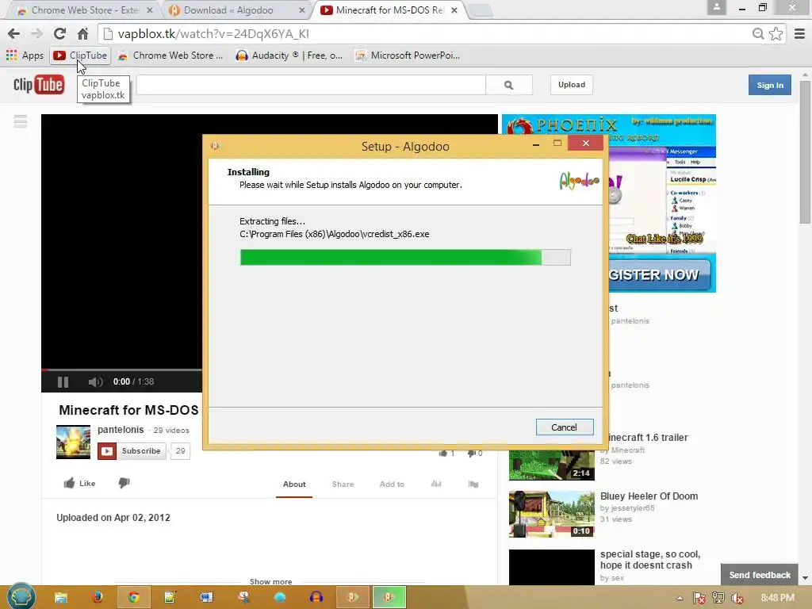This screenshot has width=812, height=609.
Task: Select the About tab under the video
Action: point(294,485)
